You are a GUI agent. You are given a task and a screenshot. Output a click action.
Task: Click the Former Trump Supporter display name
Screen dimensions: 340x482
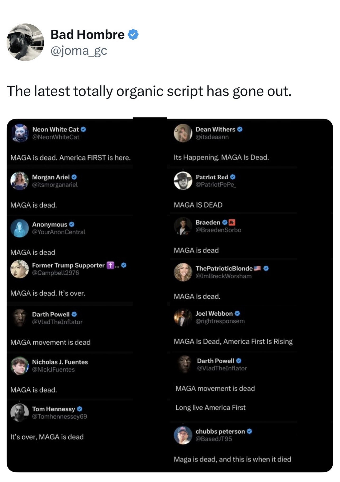click(x=68, y=265)
